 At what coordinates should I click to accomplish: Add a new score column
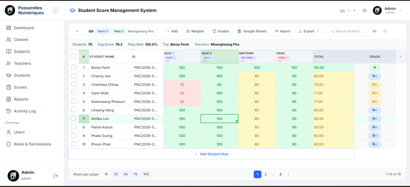coord(172,31)
